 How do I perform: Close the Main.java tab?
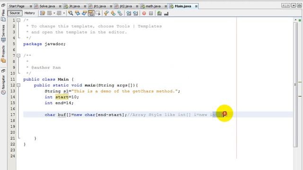tap(196, 6)
